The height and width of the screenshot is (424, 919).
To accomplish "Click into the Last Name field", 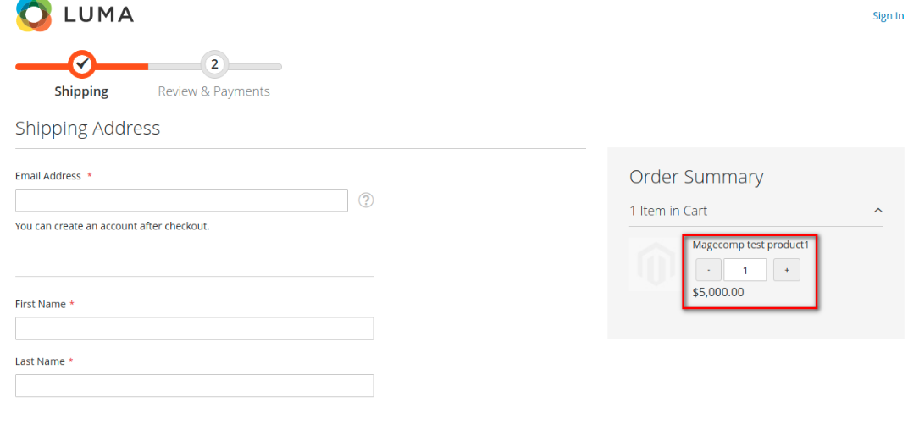I will (x=194, y=385).
